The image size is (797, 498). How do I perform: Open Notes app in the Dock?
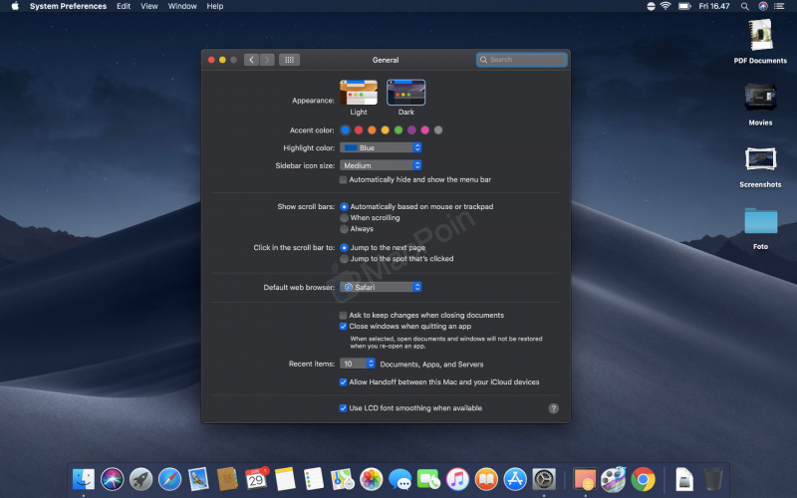point(285,479)
